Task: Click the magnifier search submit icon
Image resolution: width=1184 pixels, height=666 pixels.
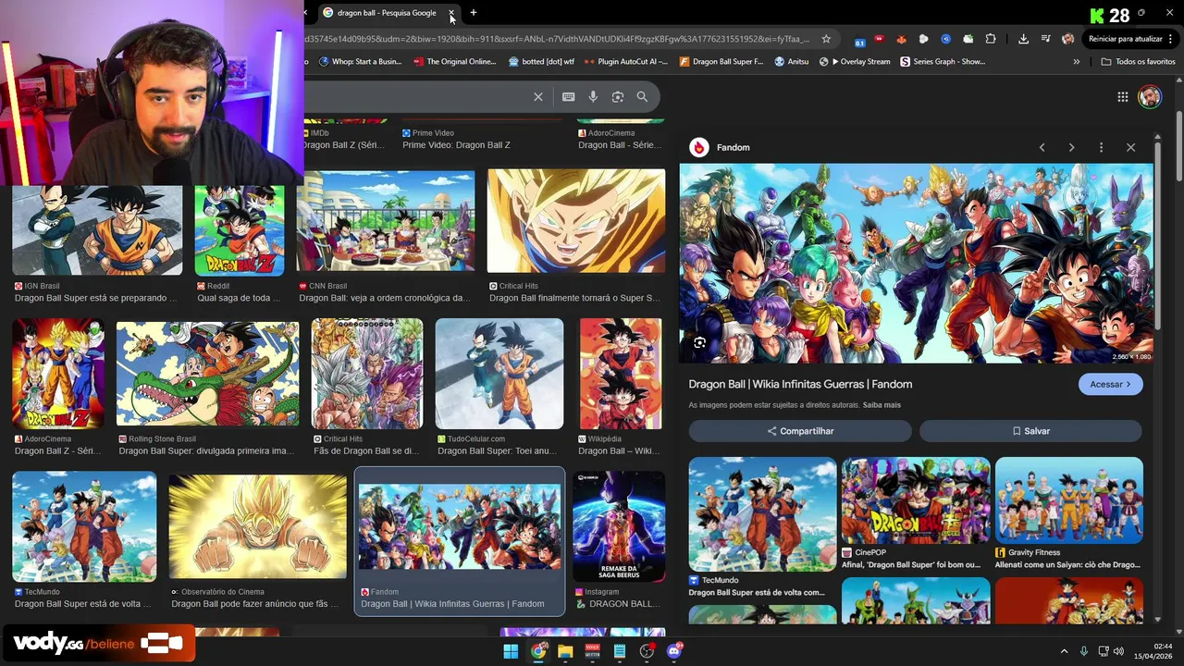Action: tap(642, 97)
